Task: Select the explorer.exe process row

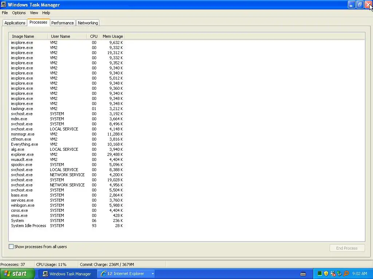Action: coord(67,154)
